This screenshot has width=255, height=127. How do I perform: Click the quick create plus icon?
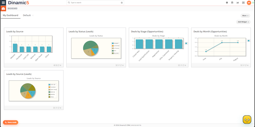pos(227,3)
